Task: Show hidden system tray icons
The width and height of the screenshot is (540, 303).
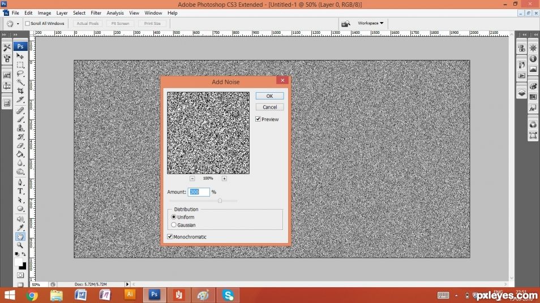Action: pyautogui.click(x=456, y=296)
